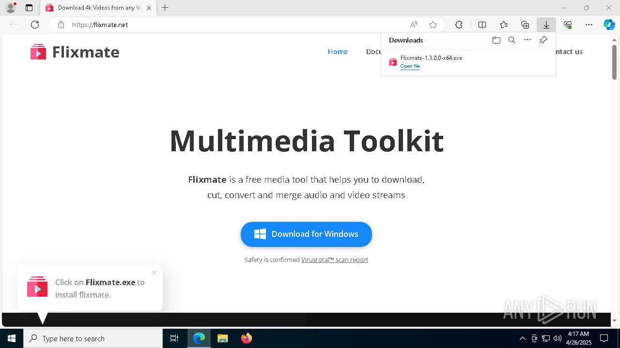
Task: Show hidden system tray icons
Action: [522, 338]
